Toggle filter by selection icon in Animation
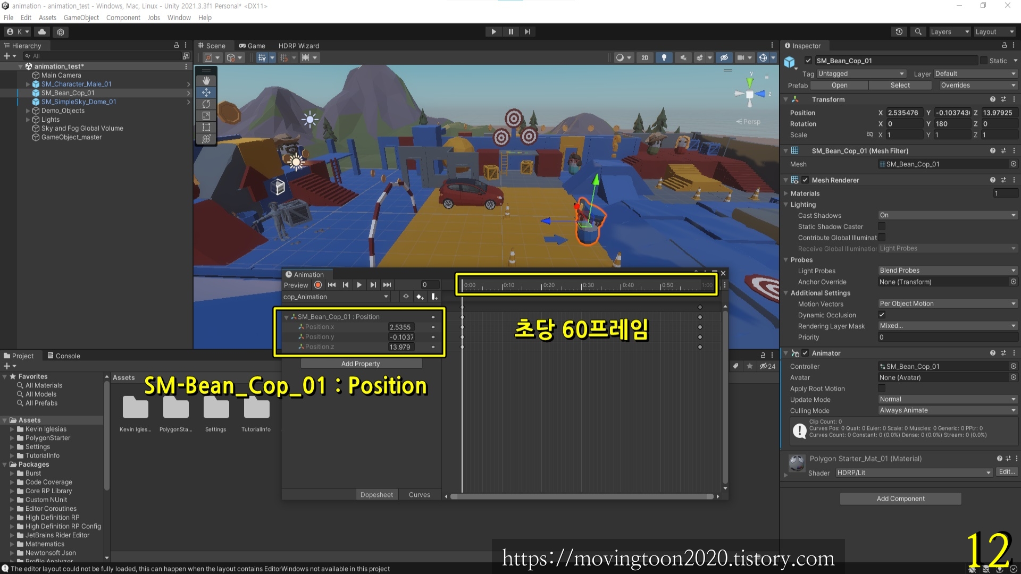 pos(406,297)
